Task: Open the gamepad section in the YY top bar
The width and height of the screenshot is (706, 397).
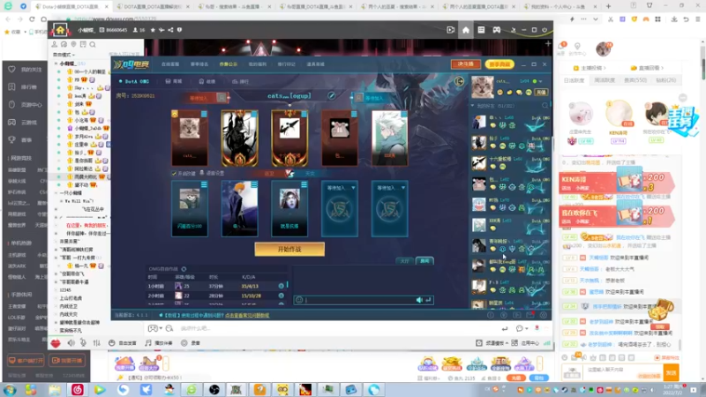Action: point(496,30)
